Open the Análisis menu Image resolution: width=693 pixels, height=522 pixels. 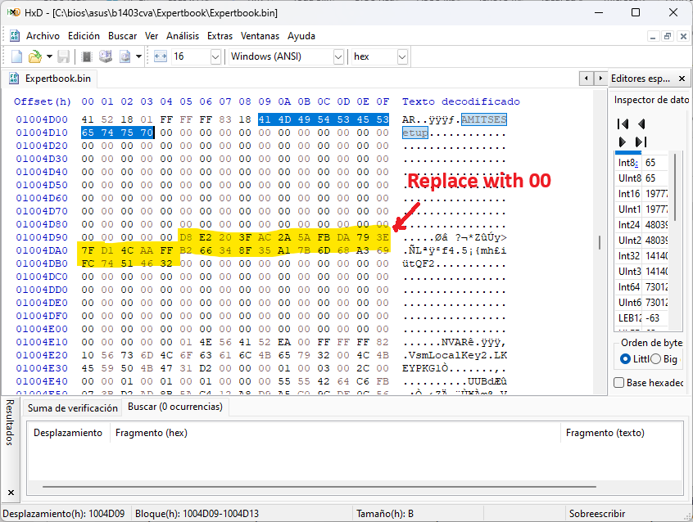pos(182,36)
